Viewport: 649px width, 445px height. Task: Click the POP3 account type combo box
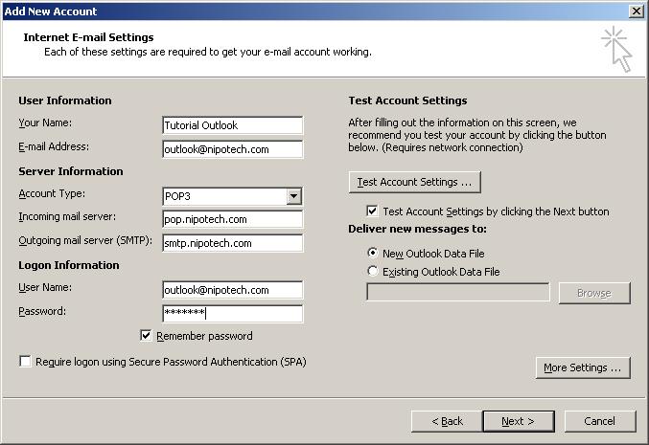(233, 196)
